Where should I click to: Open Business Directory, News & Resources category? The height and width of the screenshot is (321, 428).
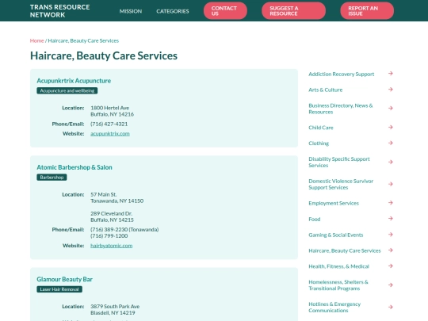340,109
